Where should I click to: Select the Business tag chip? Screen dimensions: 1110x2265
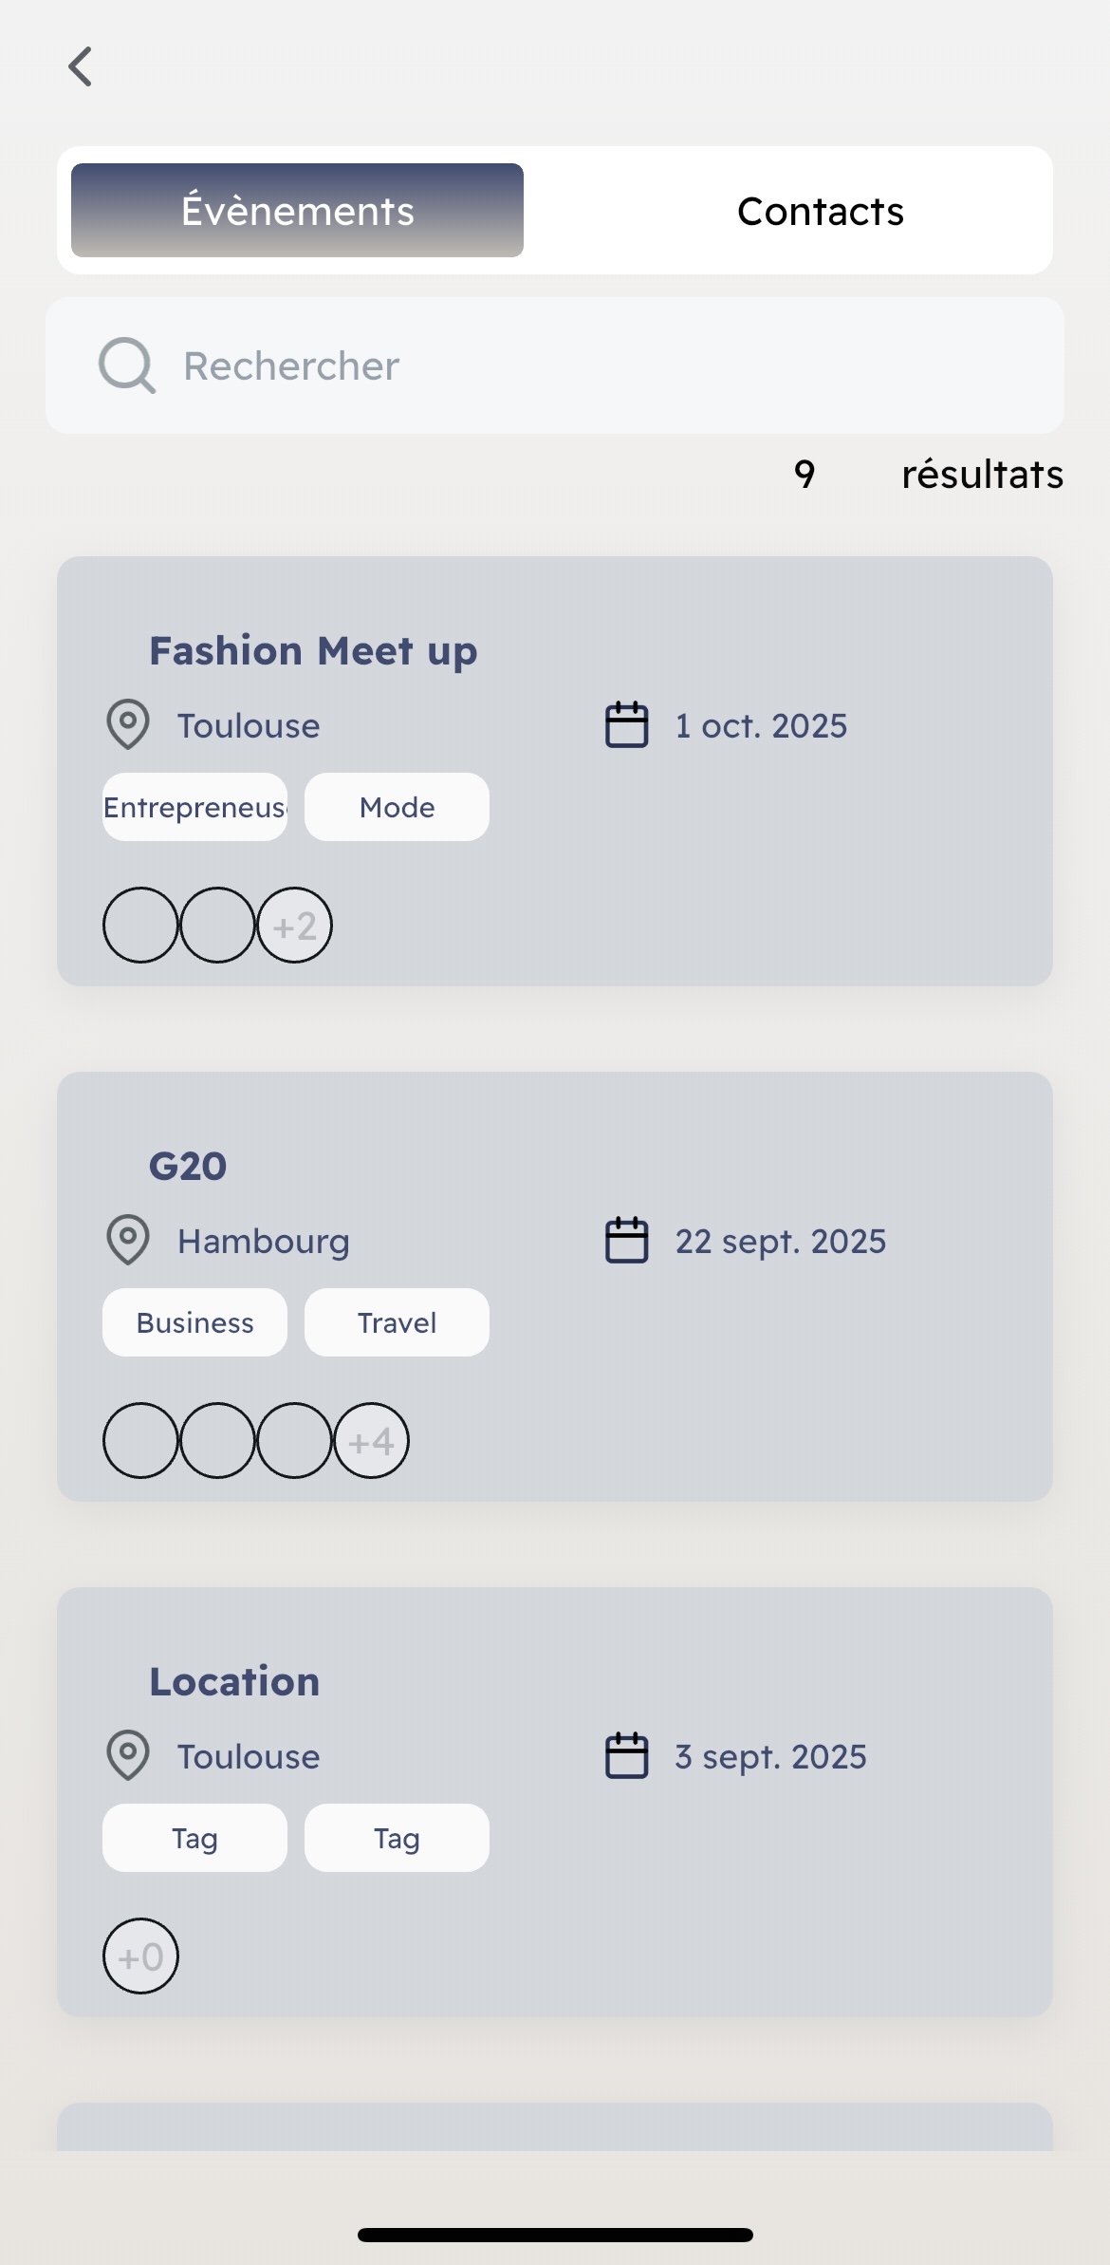[x=194, y=1322]
